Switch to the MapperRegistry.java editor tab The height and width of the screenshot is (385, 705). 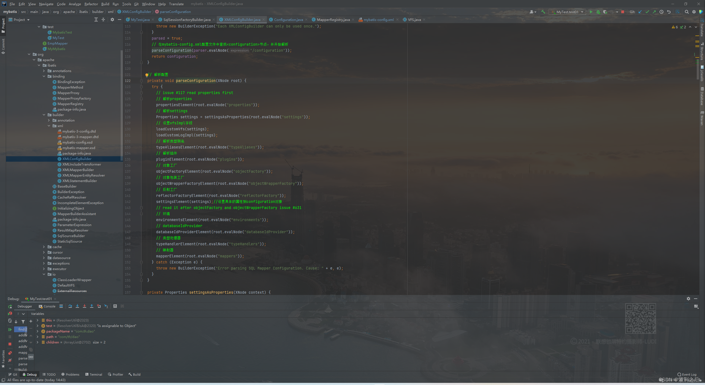pos(333,20)
